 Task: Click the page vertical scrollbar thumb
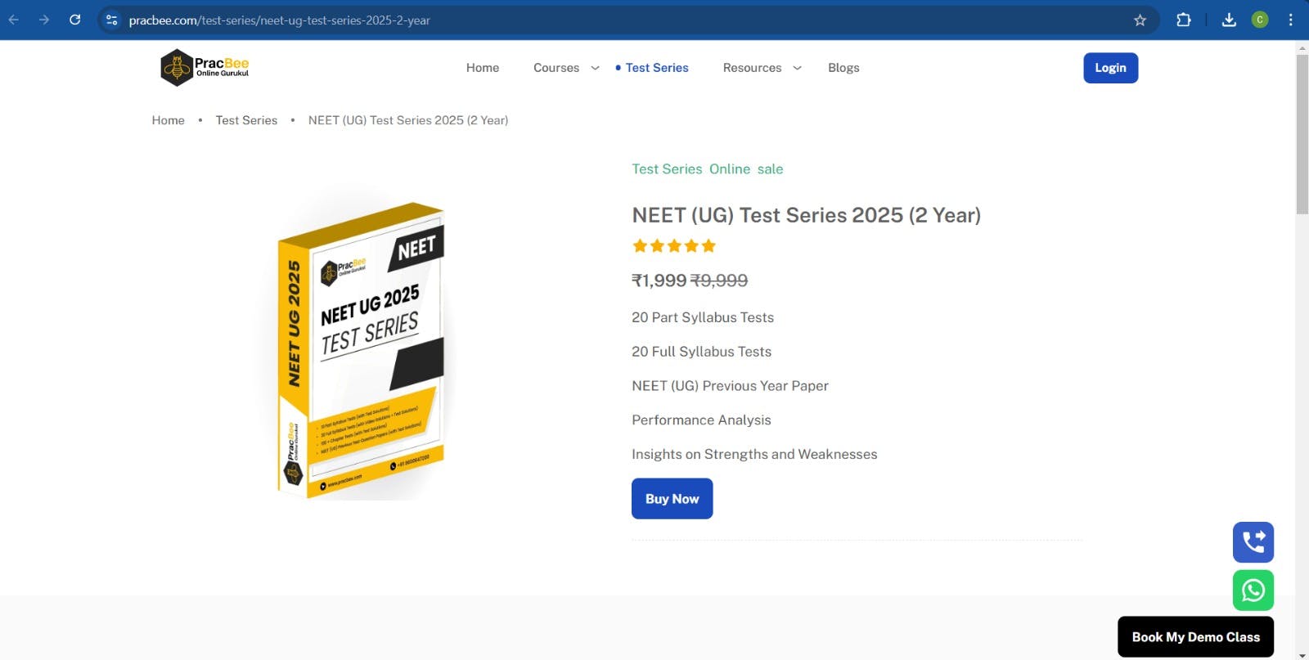click(x=1302, y=135)
